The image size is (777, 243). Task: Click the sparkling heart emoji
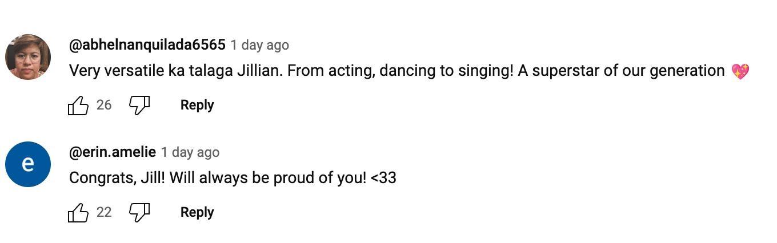(740, 71)
